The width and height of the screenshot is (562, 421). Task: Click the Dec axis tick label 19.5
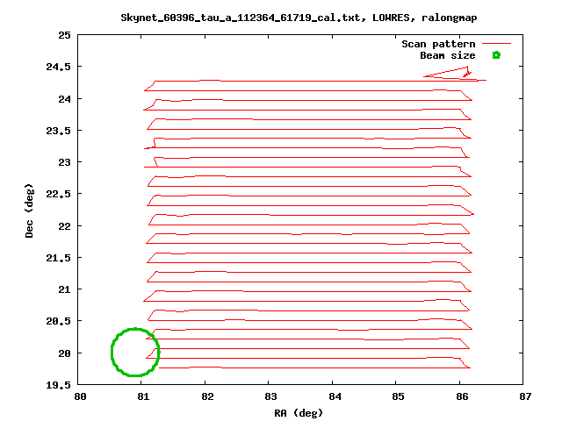pos(58,385)
